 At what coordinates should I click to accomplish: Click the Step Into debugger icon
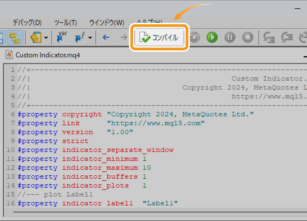269,38
